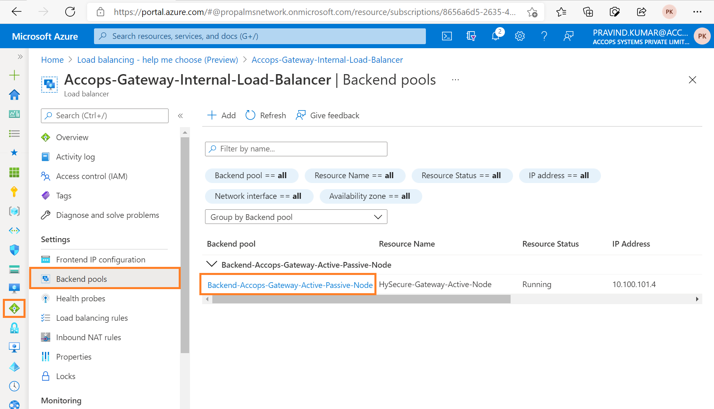Open the browser settings ellipsis menu

coord(697,12)
